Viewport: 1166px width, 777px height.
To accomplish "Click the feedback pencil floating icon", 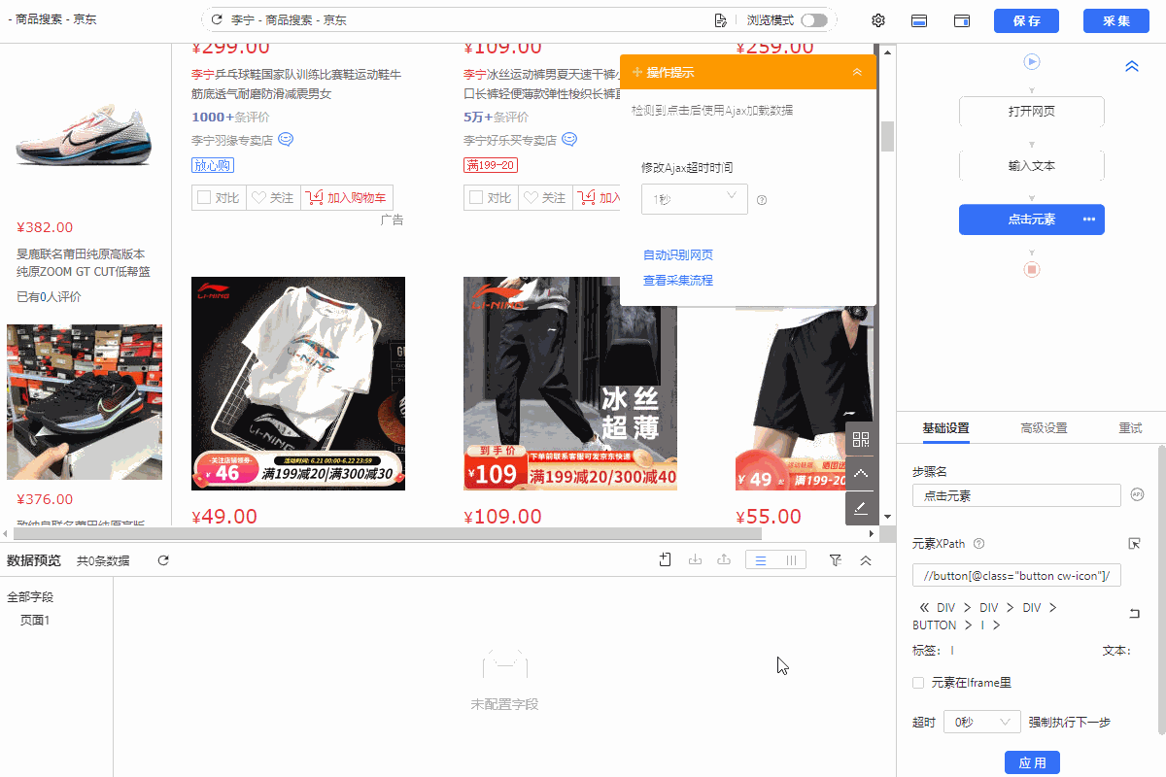I will point(861,508).
